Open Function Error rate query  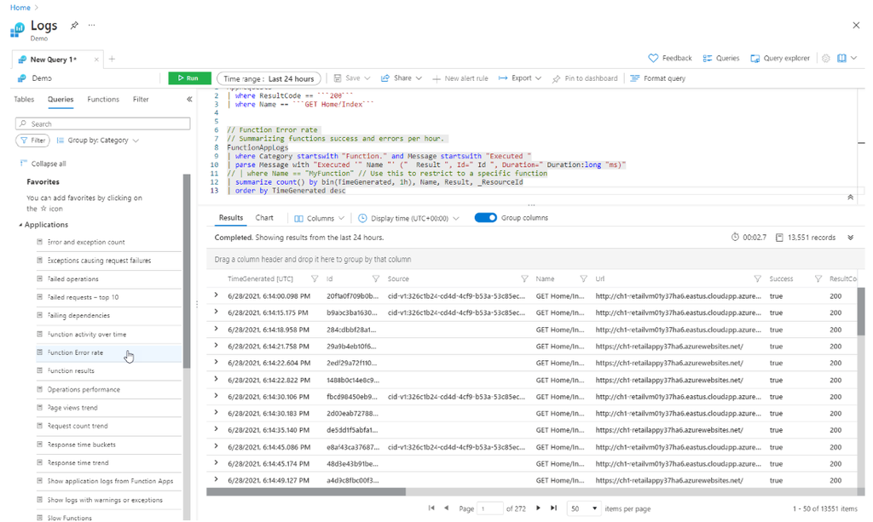point(75,353)
